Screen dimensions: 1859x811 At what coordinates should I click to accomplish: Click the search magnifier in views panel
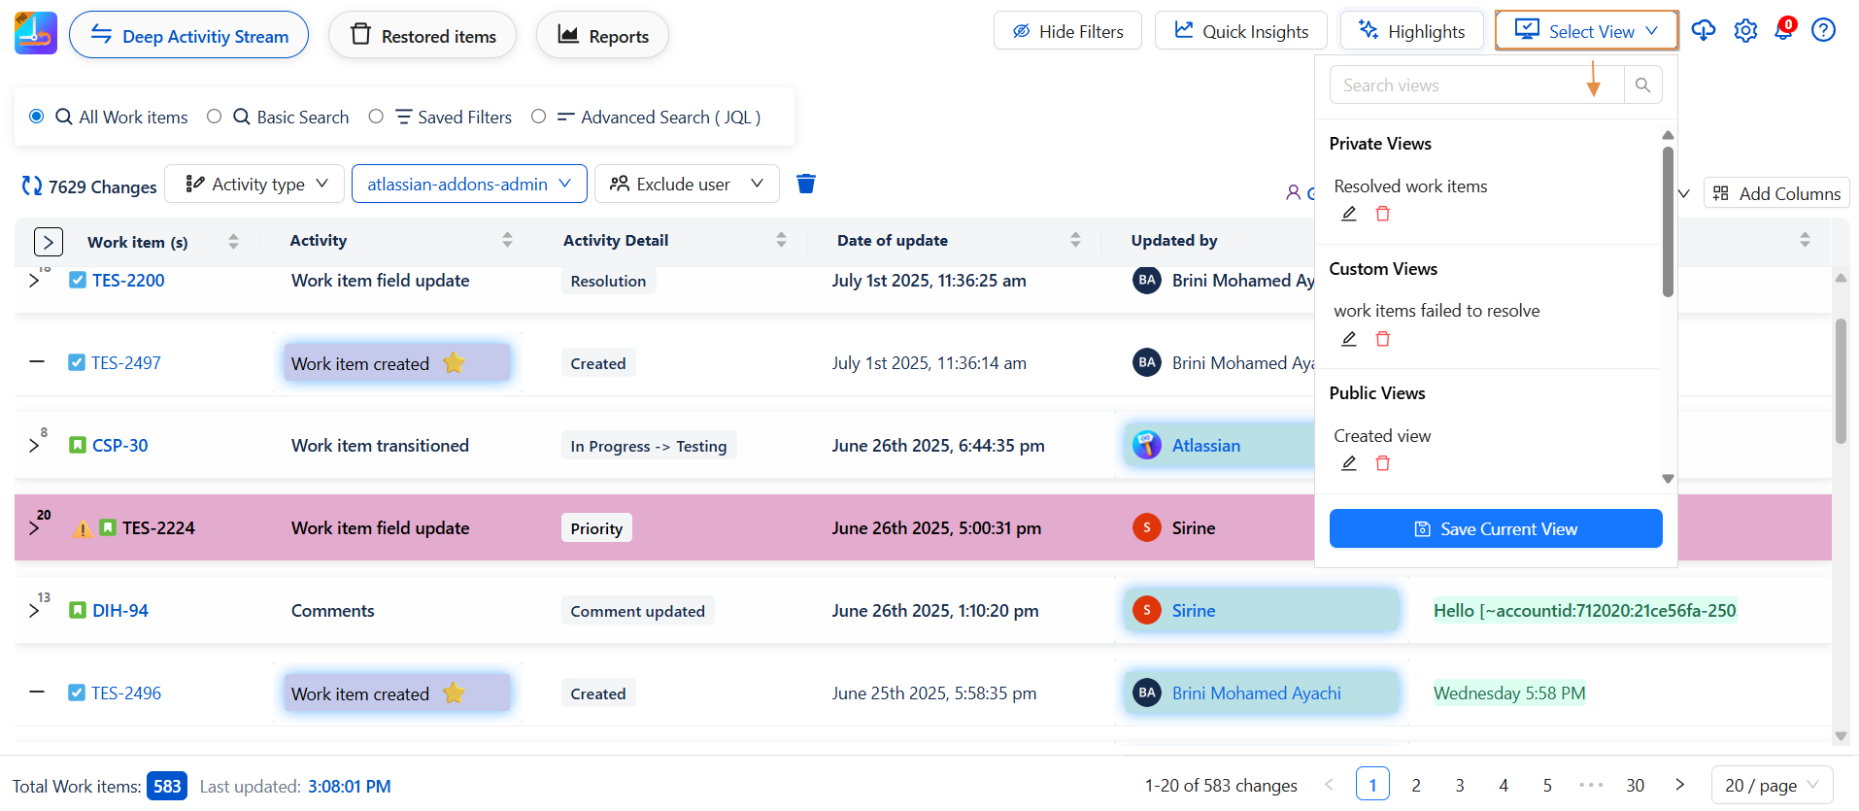coord(1642,85)
